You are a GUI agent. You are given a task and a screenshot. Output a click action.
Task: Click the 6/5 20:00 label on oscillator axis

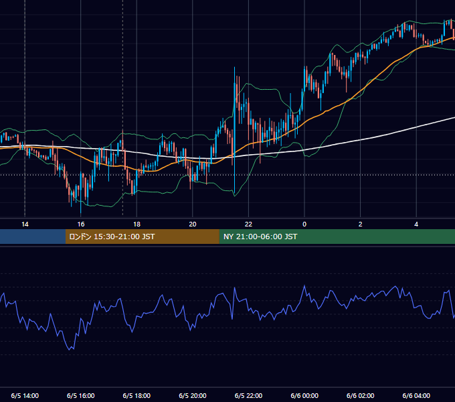click(193, 395)
